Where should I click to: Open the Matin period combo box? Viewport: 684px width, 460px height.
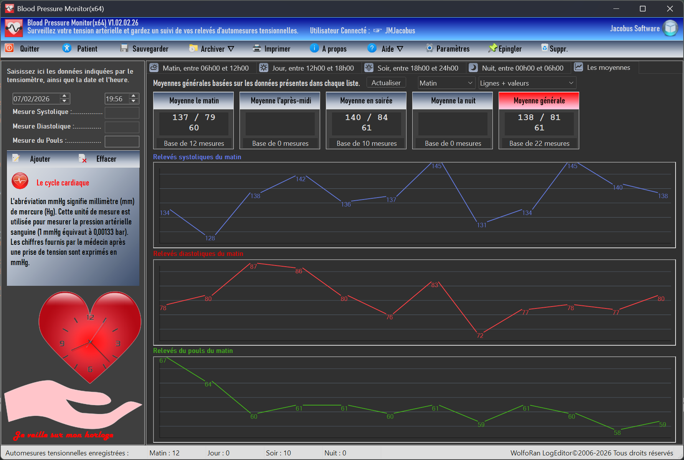[x=446, y=83]
